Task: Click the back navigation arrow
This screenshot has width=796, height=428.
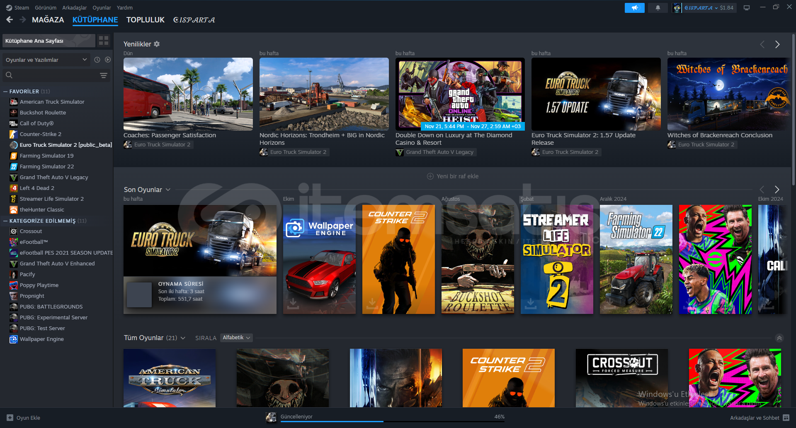Action: click(x=10, y=19)
